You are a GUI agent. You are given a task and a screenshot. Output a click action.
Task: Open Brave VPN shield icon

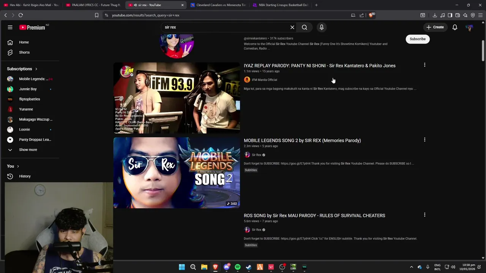tap(473, 15)
